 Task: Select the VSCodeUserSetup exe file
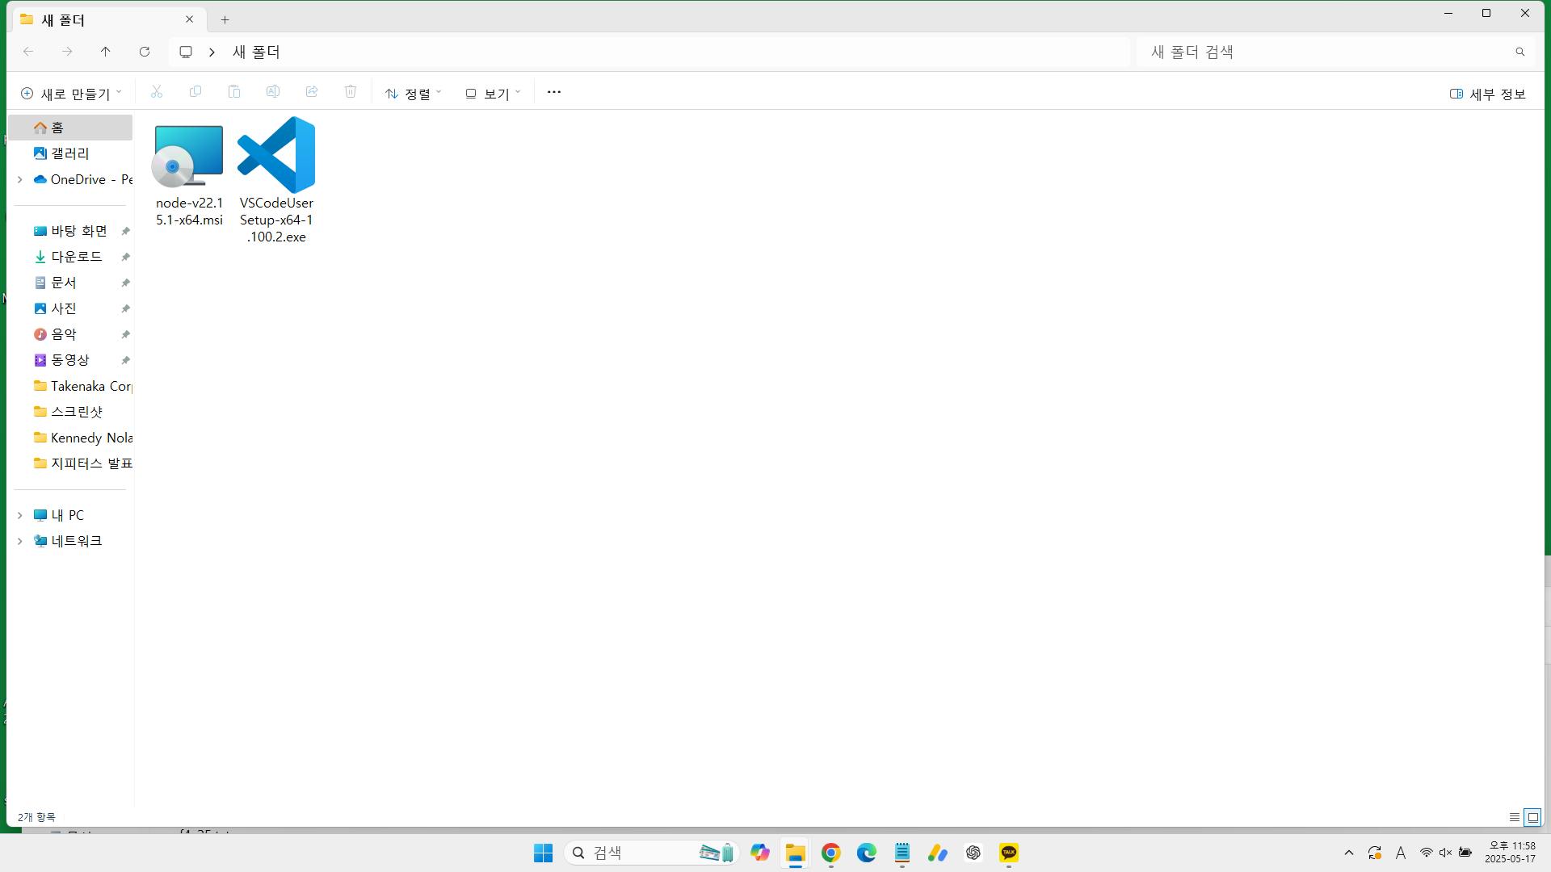click(276, 179)
